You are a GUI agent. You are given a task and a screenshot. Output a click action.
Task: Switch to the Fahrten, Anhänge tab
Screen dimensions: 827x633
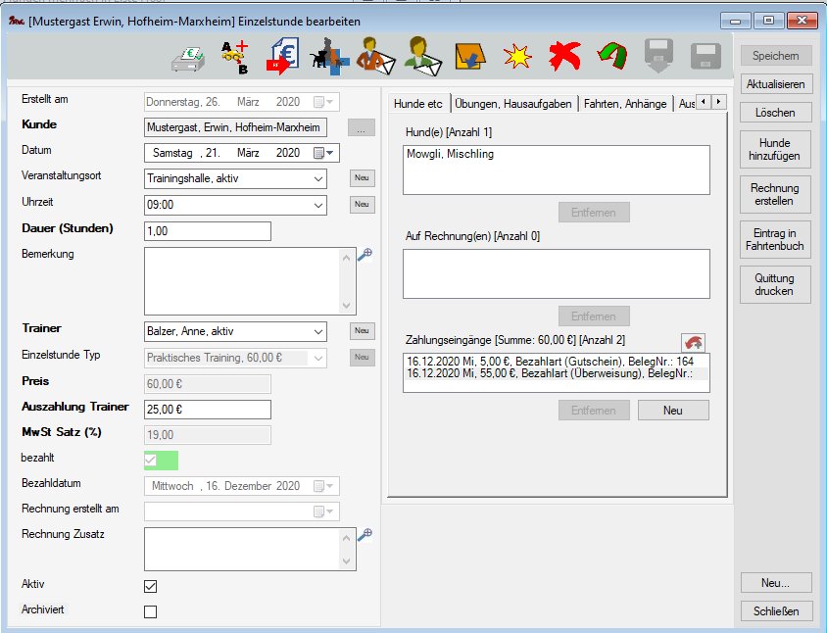pyautogui.click(x=624, y=103)
